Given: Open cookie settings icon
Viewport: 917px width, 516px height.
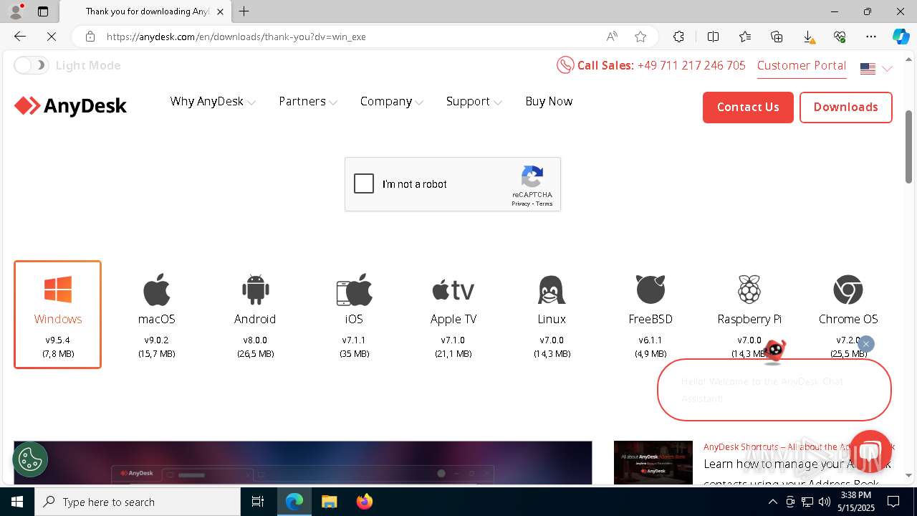Looking at the screenshot, I should pyautogui.click(x=30, y=459).
